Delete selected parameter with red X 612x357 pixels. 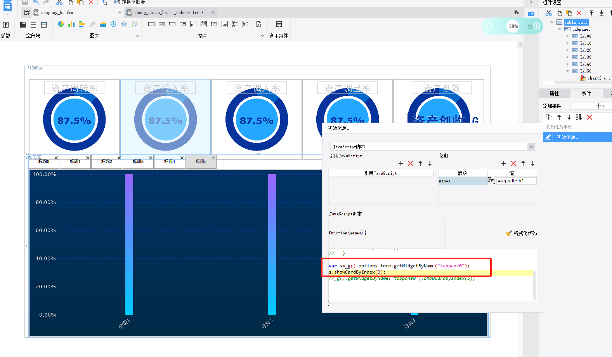(513, 163)
